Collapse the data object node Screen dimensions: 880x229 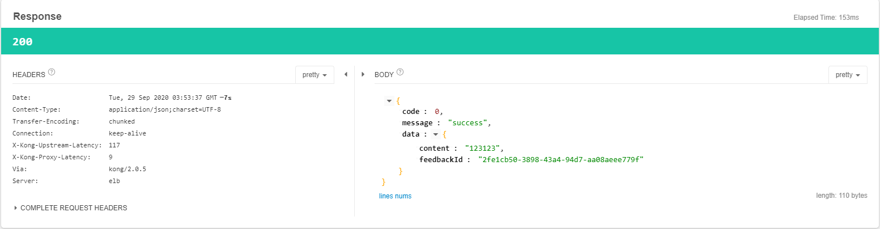[435, 134]
